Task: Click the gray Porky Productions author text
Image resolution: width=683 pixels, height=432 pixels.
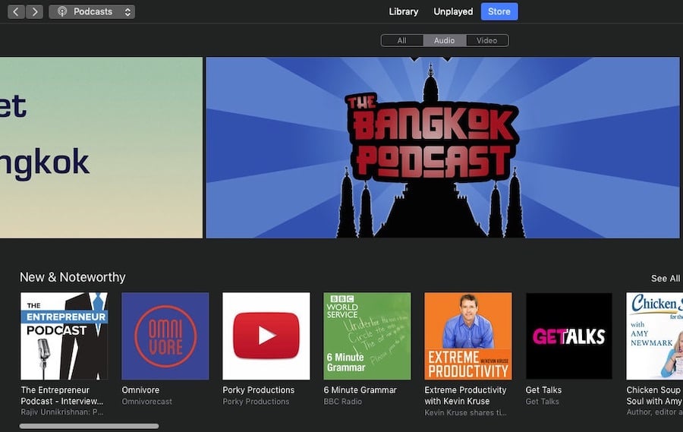Action: pos(256,402)
